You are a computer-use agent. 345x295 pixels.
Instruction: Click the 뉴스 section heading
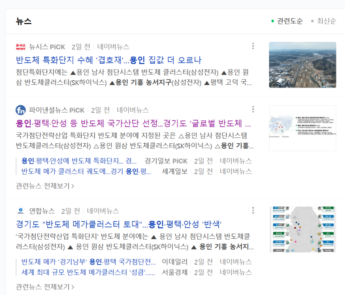(24, 21)
